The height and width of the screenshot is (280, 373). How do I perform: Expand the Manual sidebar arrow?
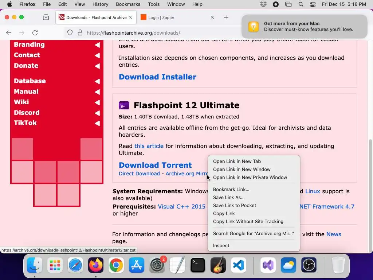97,92
